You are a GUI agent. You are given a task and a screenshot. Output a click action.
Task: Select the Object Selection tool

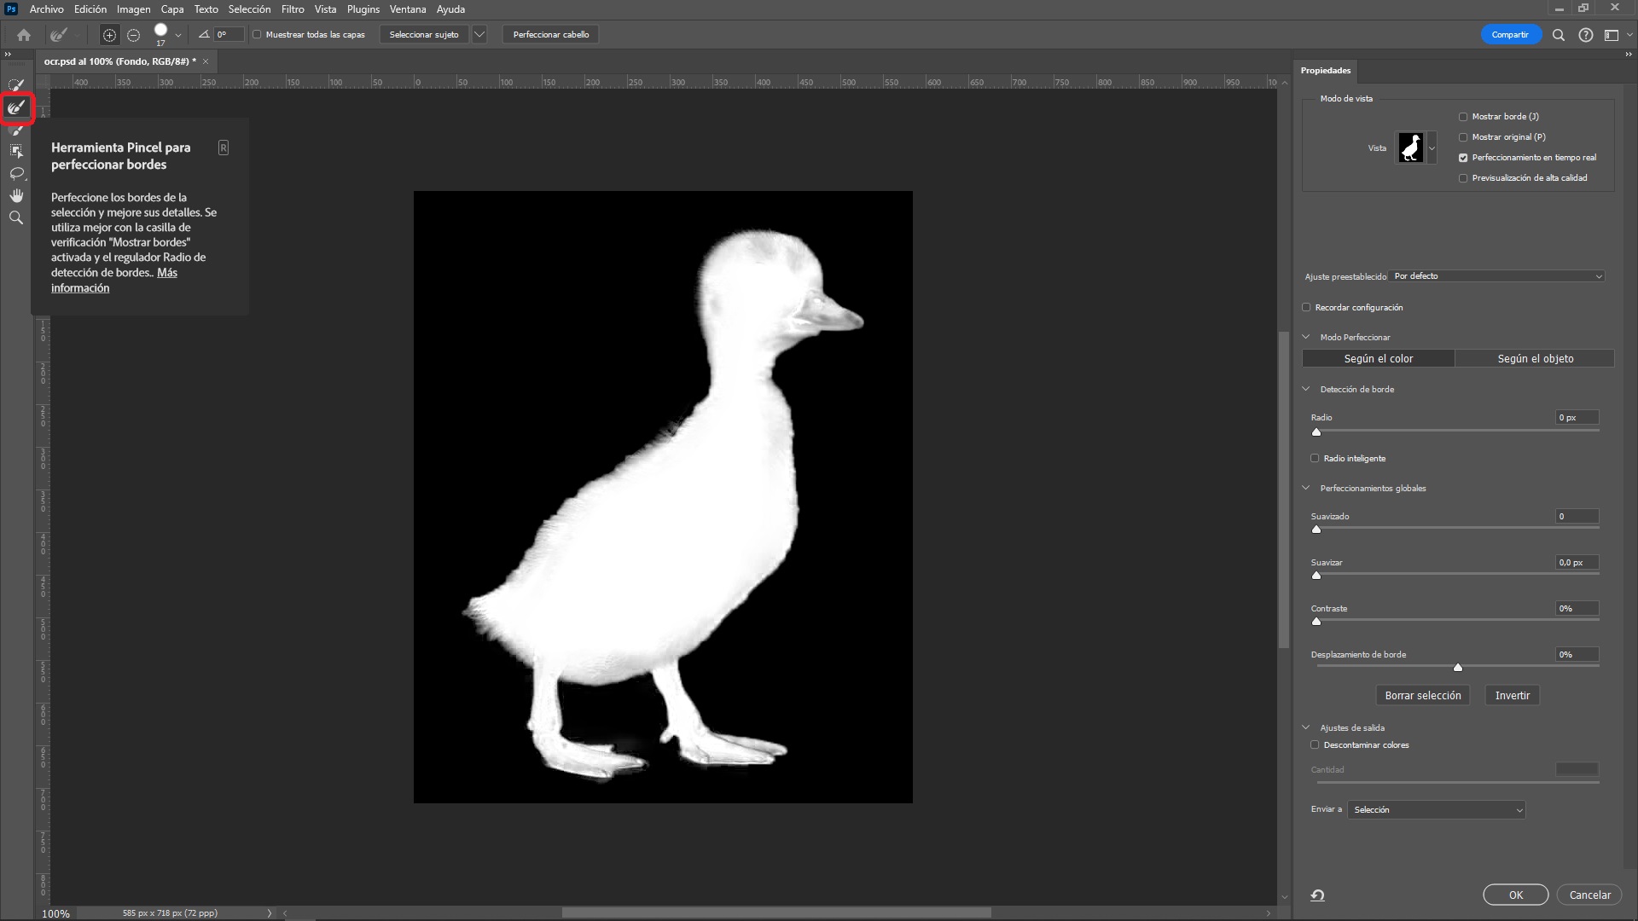coord(16,151)
